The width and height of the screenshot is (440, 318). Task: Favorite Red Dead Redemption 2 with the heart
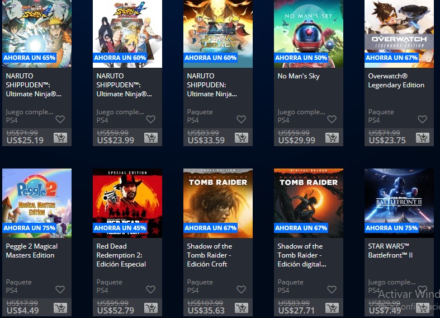[x=151, y=289]
